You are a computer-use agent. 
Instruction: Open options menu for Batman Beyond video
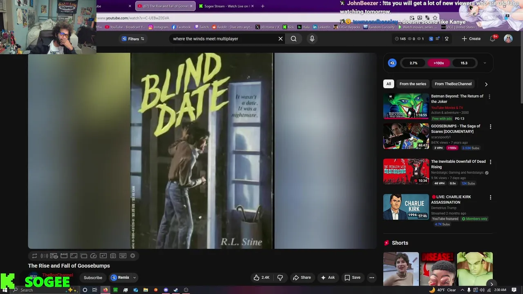click(489, 97)
